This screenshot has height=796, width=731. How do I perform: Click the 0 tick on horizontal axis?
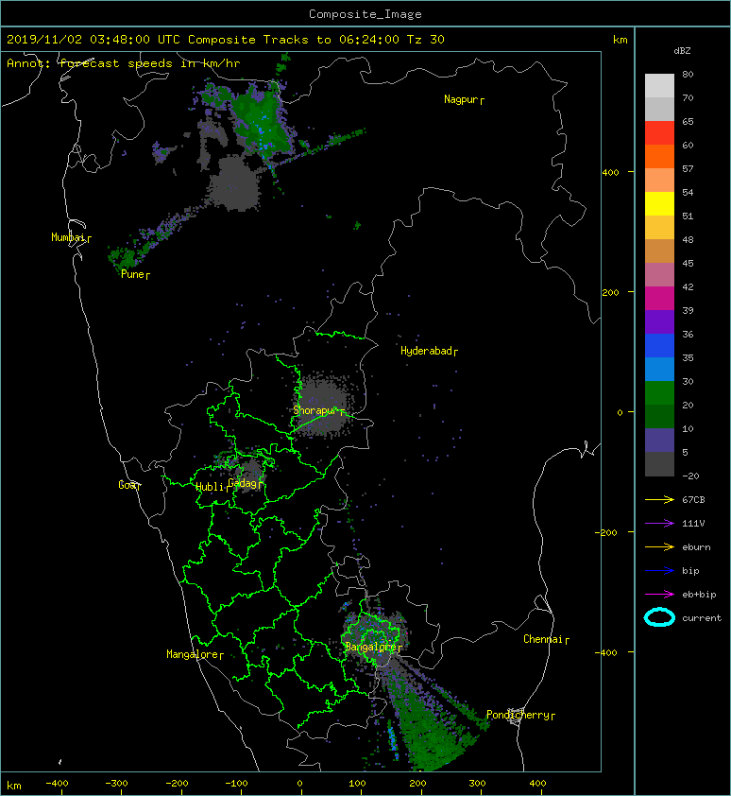pyautogui.click(x=299, y=784)
